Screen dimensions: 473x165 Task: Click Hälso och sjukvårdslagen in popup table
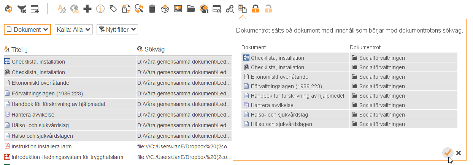281,124
